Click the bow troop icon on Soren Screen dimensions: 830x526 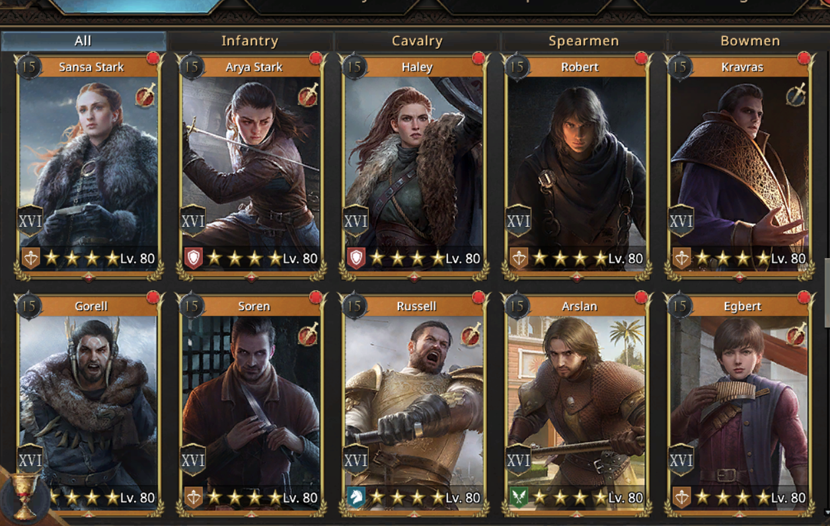pos(194,498)
